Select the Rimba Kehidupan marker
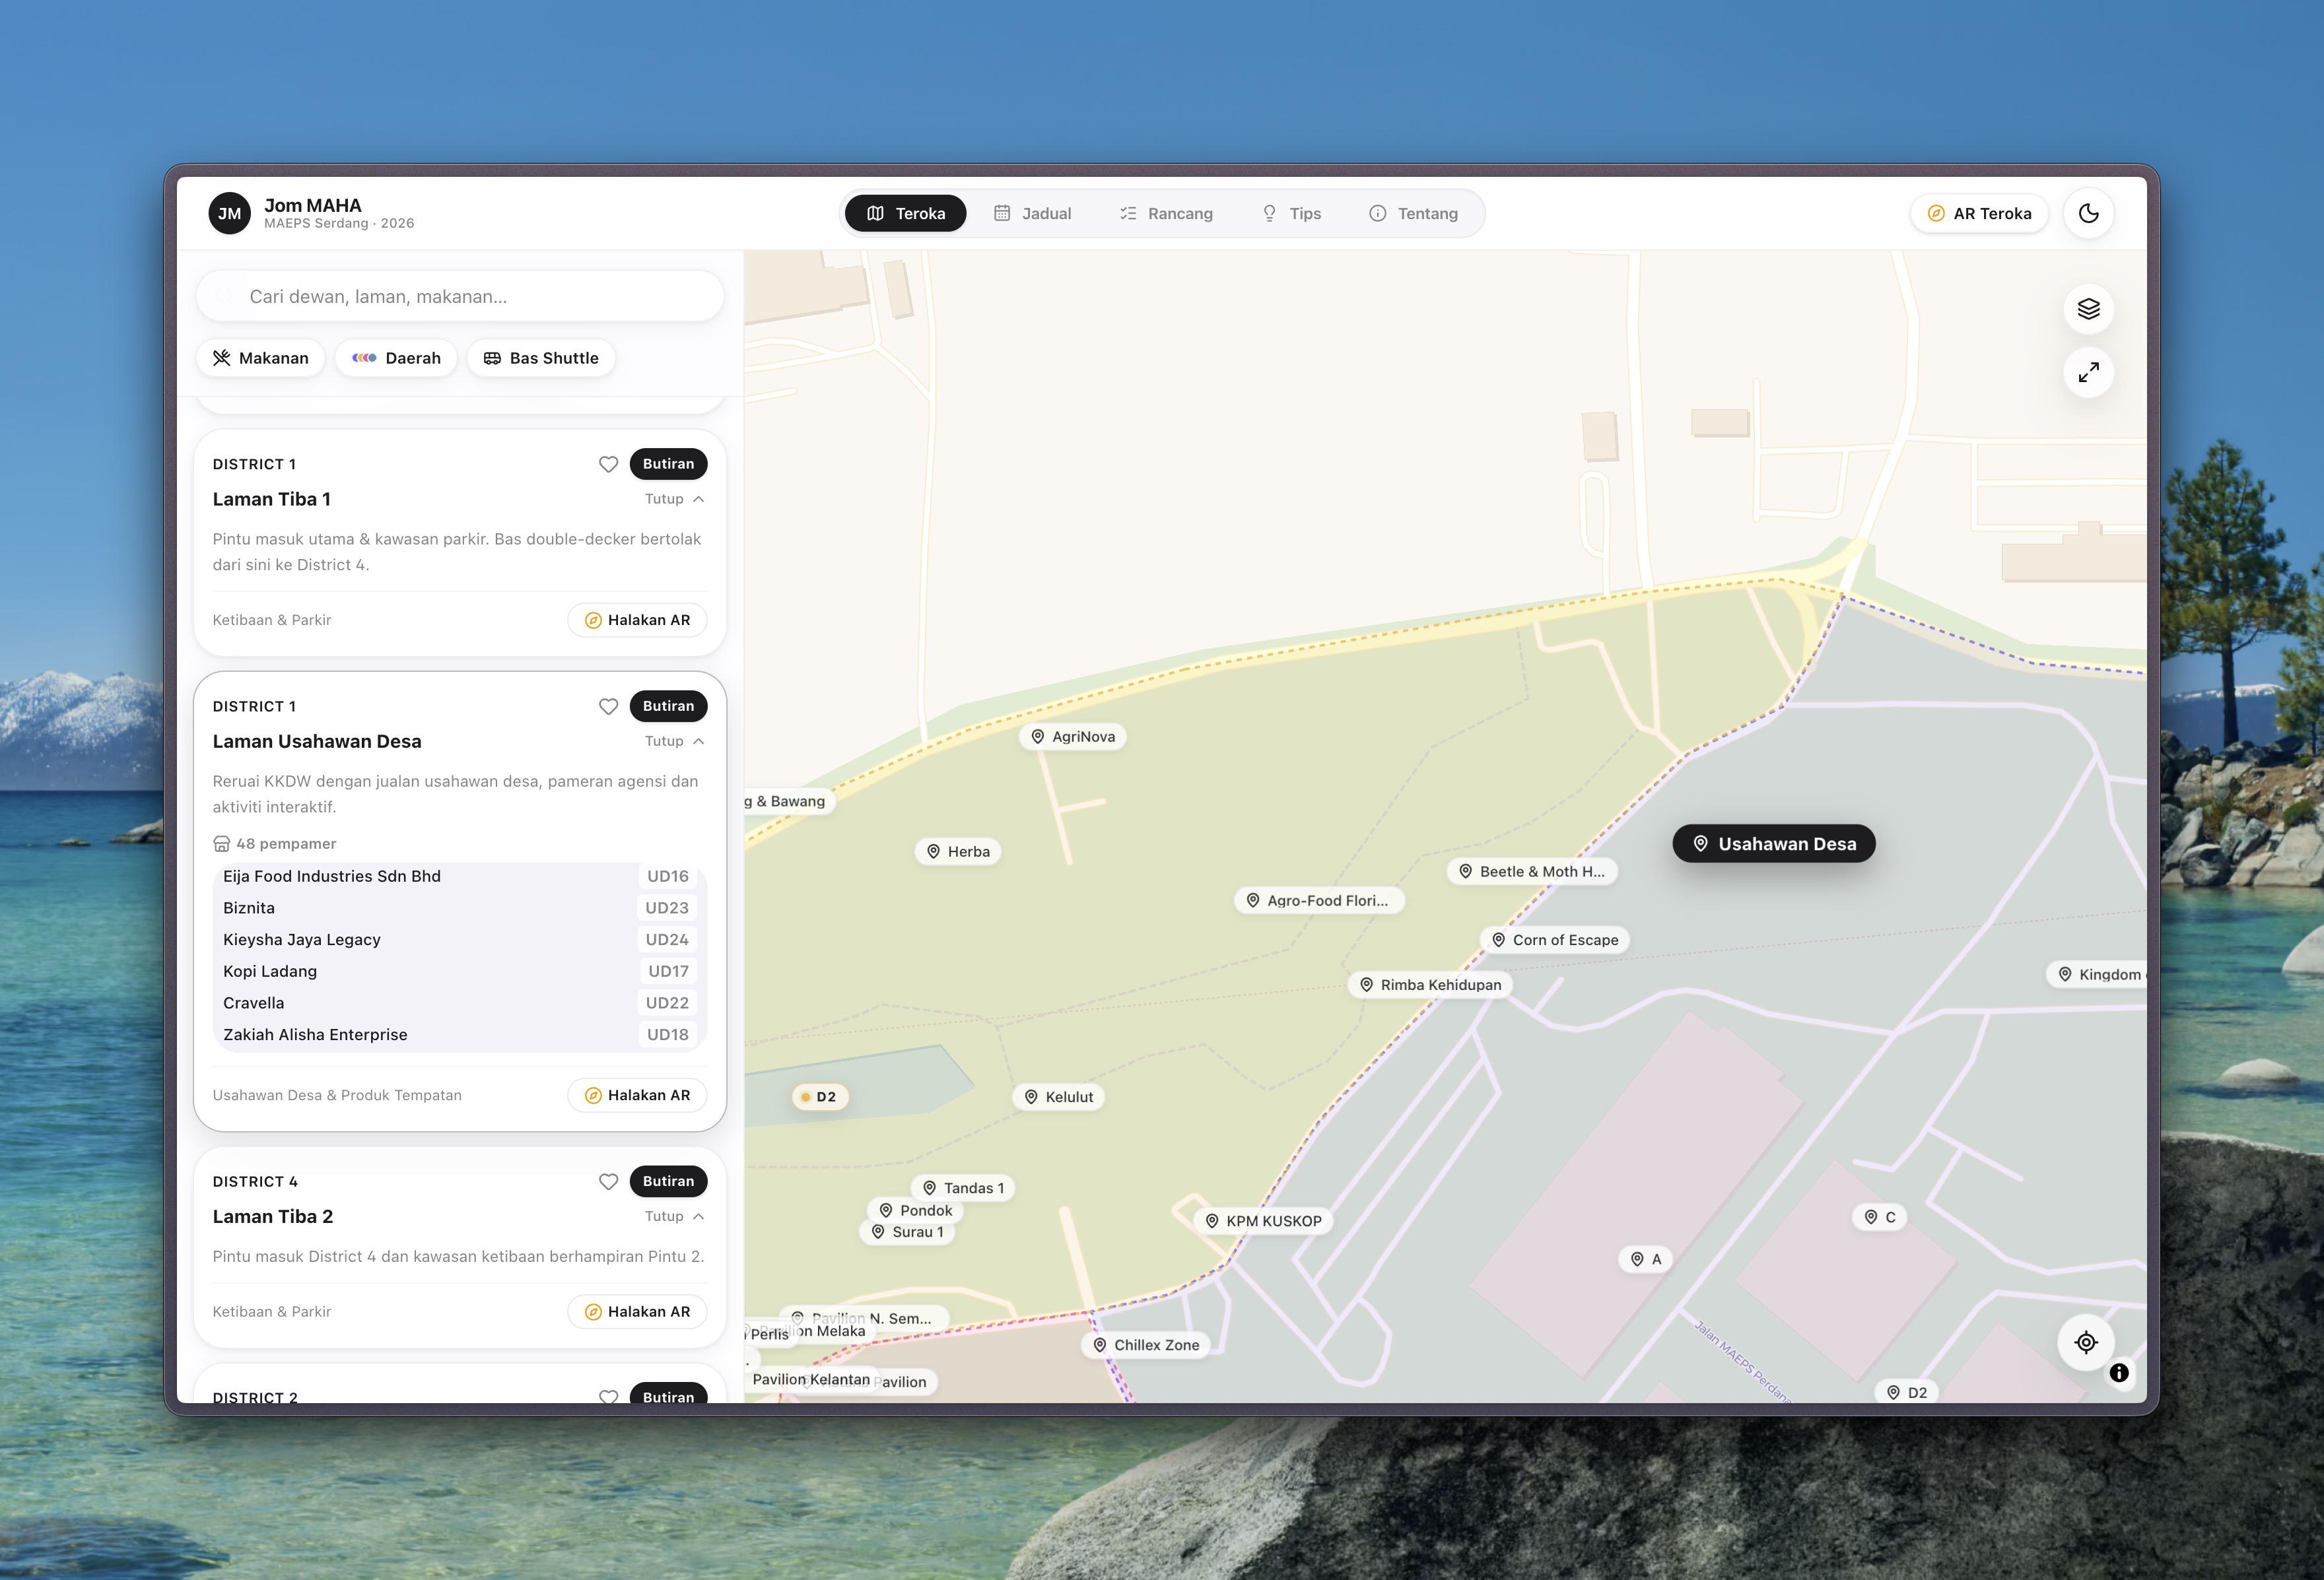The image size is (2324, 1580). [x=1431, y=985]
